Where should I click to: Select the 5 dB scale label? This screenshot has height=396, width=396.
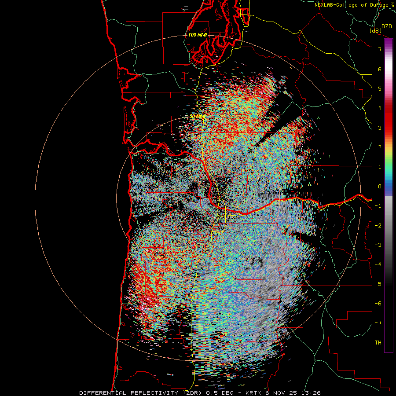click(x=380, y=88)
